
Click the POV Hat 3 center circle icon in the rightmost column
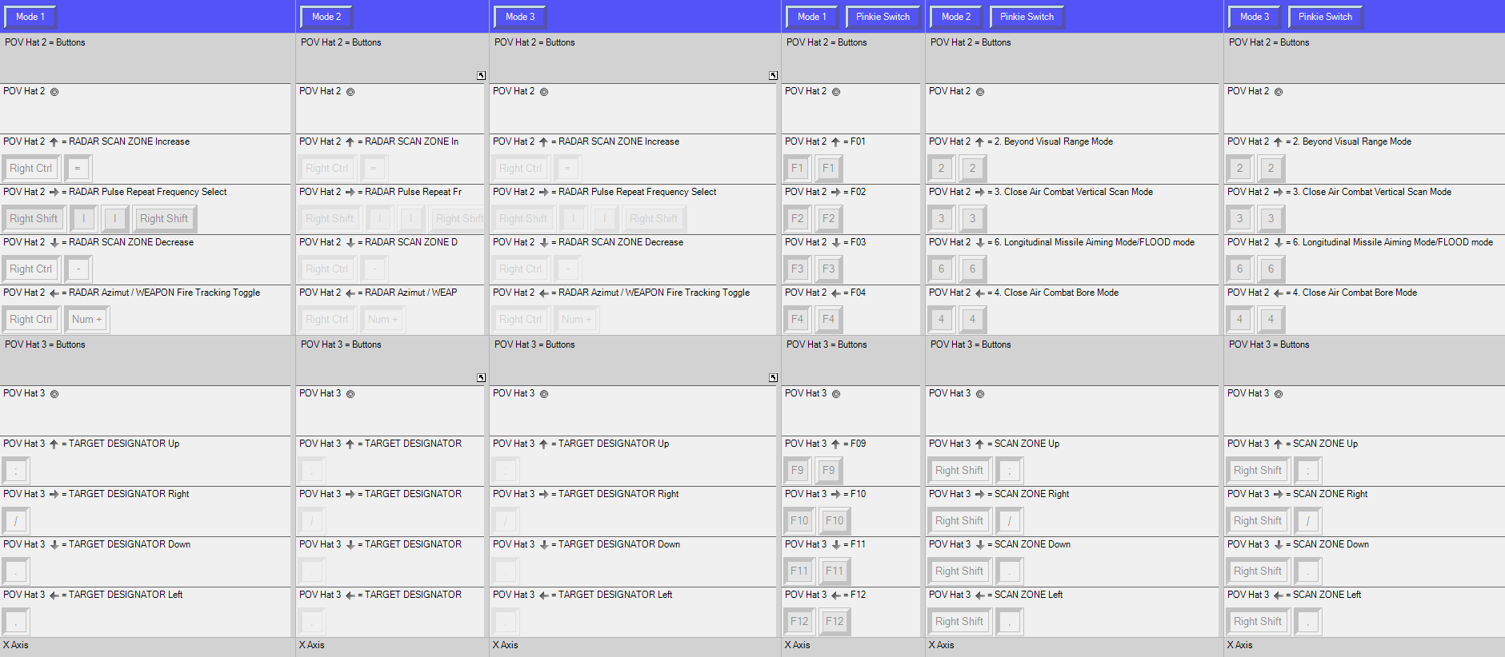point(1279,394)
